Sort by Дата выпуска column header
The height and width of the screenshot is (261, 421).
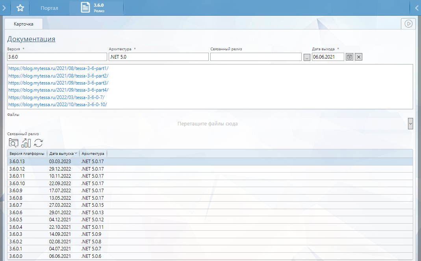63,154
